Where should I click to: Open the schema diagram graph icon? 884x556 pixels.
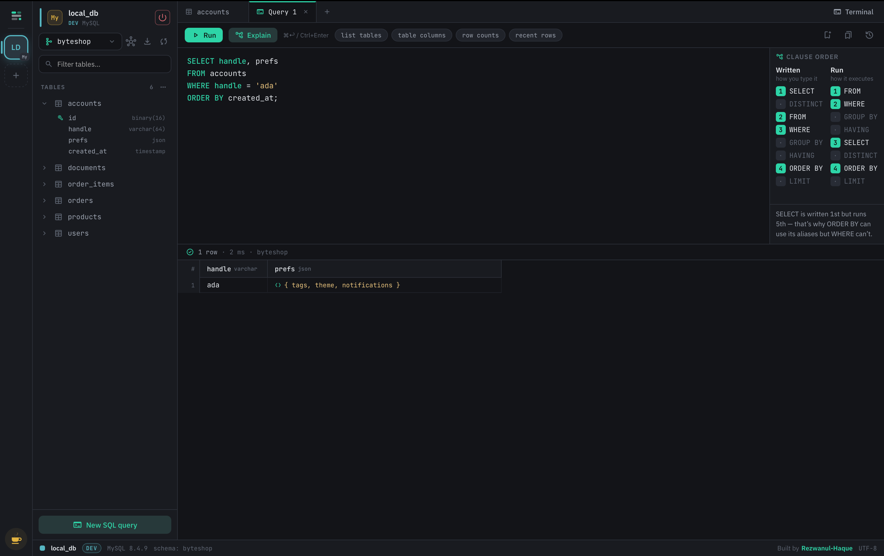point(131,42)
